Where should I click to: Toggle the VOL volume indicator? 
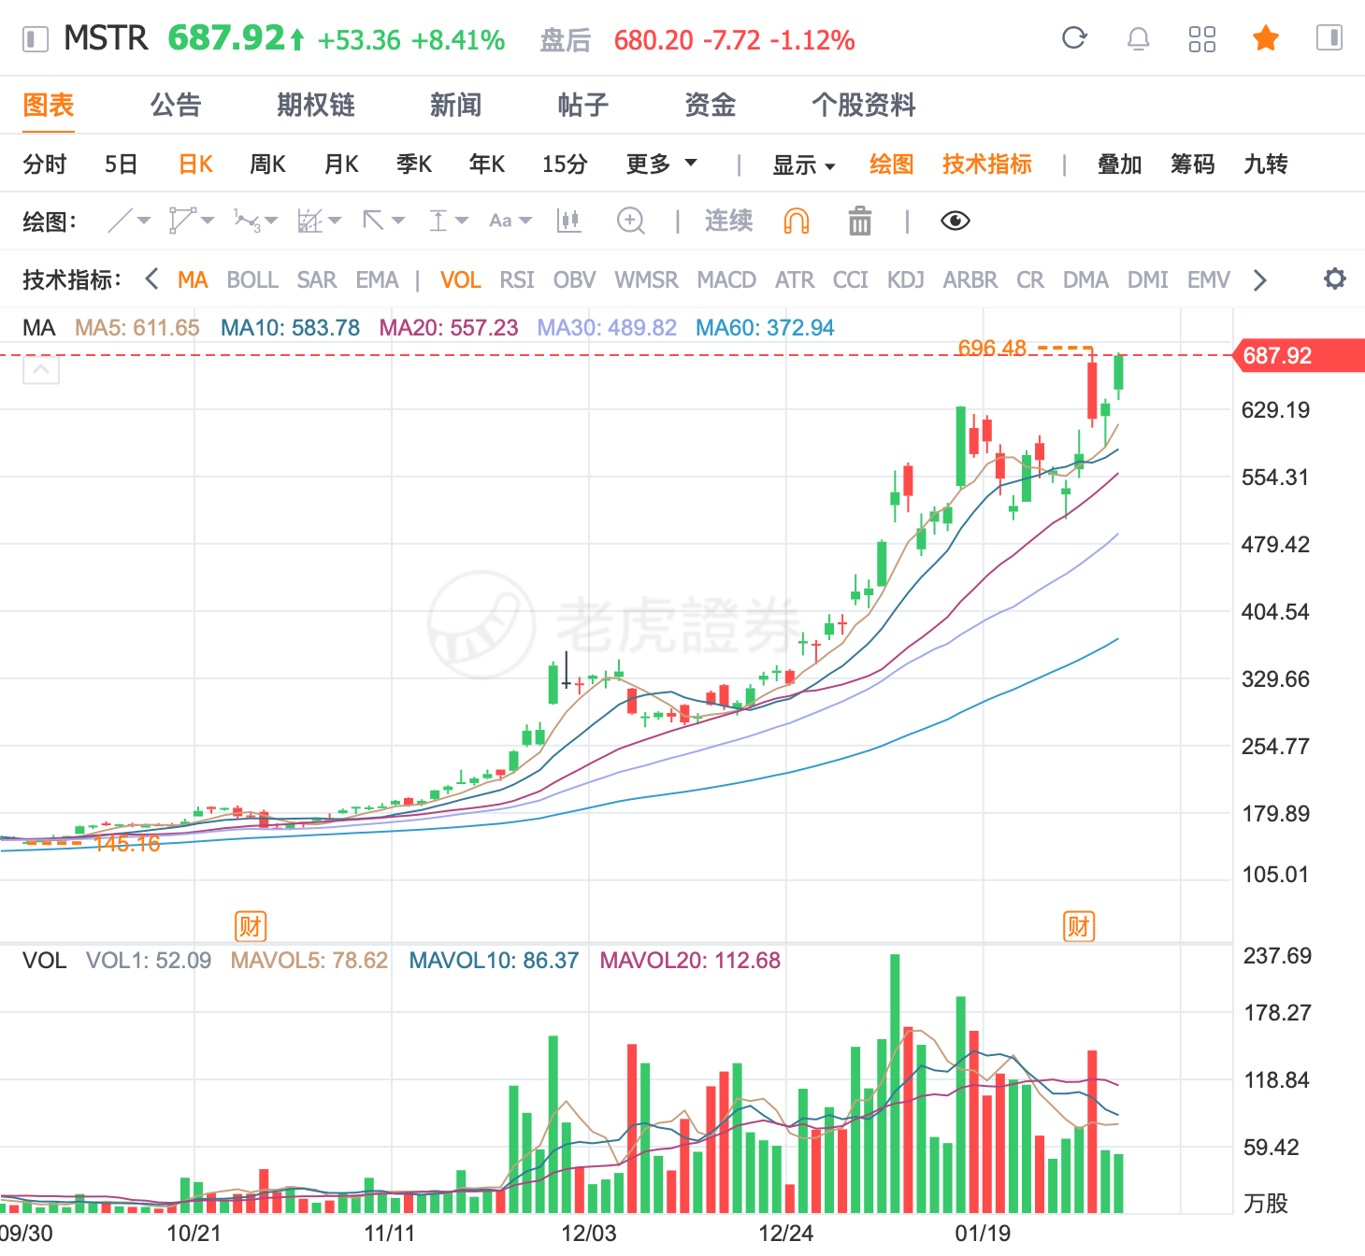pyautogui.click(x=461, y=279)
